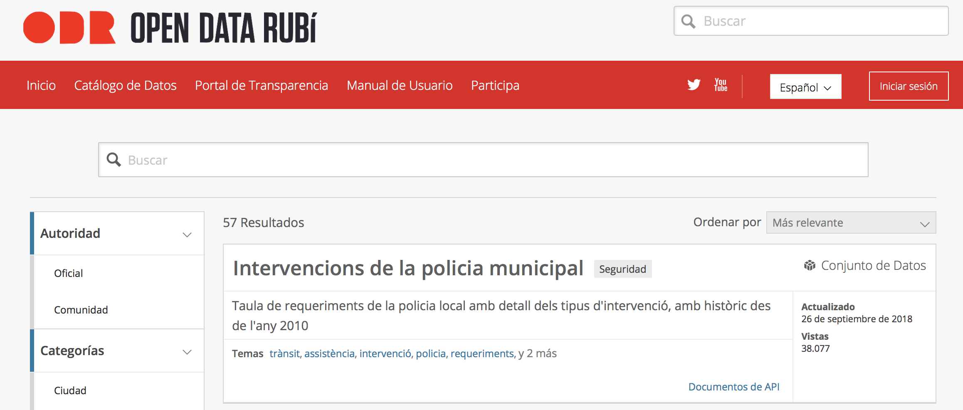Open Catálogo de Datos

[x=125, y=85]
